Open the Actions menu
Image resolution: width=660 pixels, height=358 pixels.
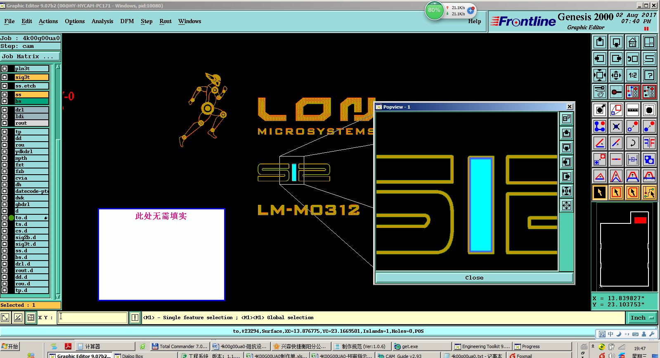[48, 21]
